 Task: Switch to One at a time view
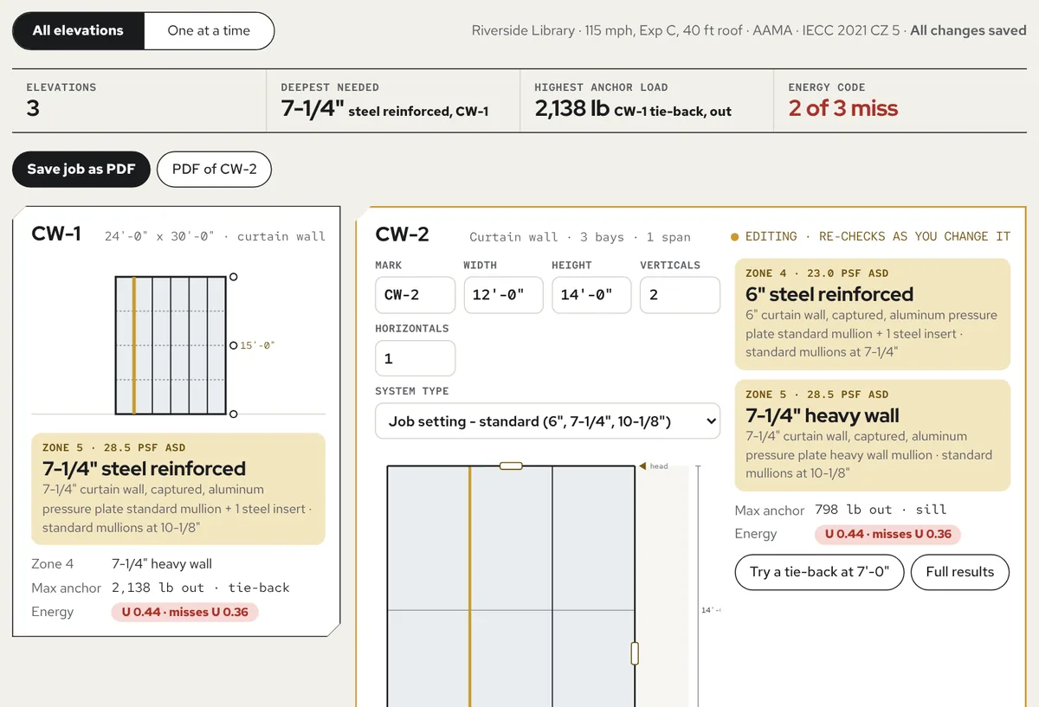tap(209, 30)
